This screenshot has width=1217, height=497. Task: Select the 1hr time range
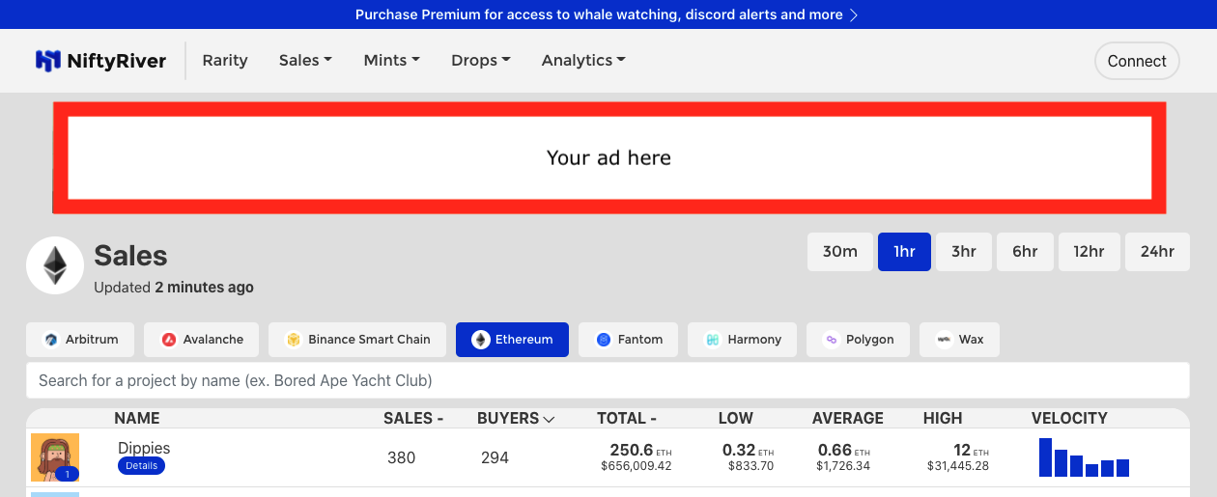[x=904, y=252]
